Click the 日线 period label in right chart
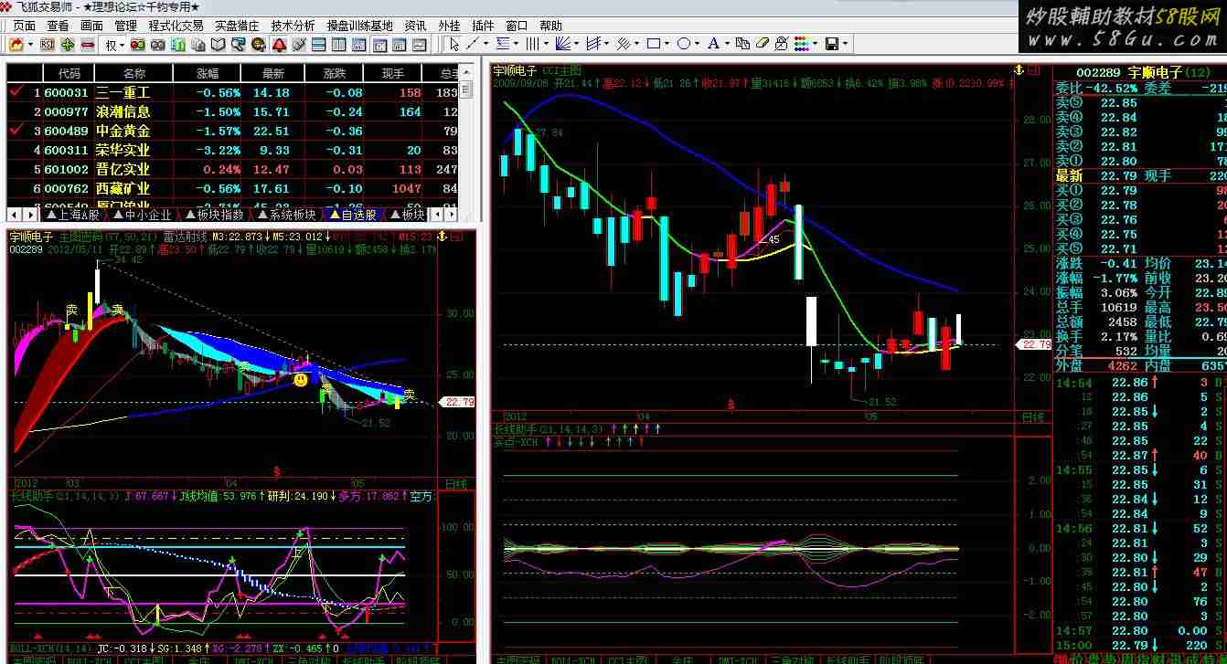Screen dimensions: 1227x664 (1032, 416)
